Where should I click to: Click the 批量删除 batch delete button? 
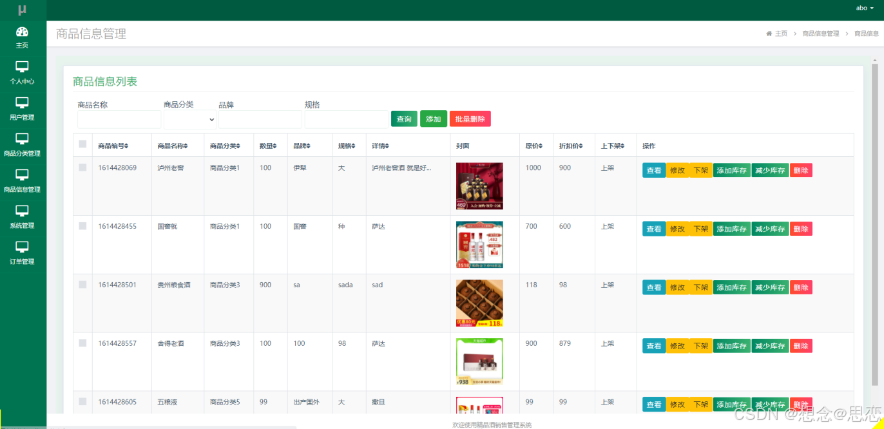tap(470, 119)
